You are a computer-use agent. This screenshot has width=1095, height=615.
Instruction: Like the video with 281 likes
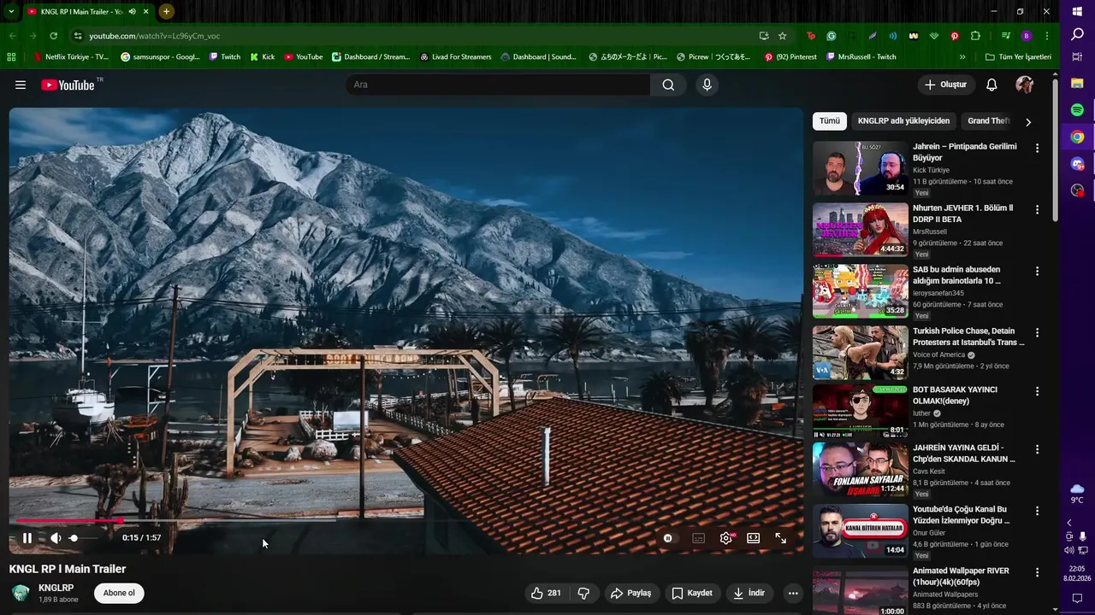pos(546,593)
